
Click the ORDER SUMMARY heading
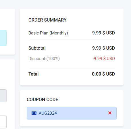[47, 20]
